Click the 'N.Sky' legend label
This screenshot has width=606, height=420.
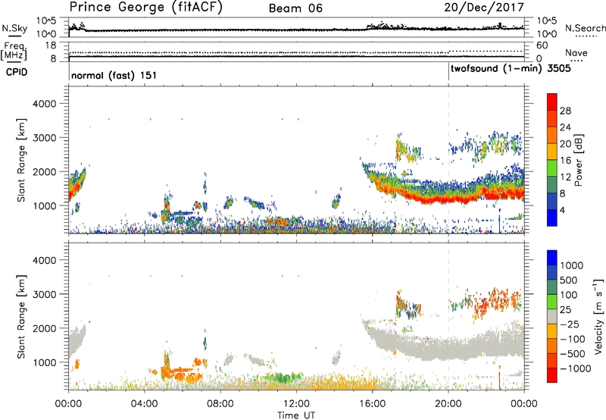click(14, 28)
